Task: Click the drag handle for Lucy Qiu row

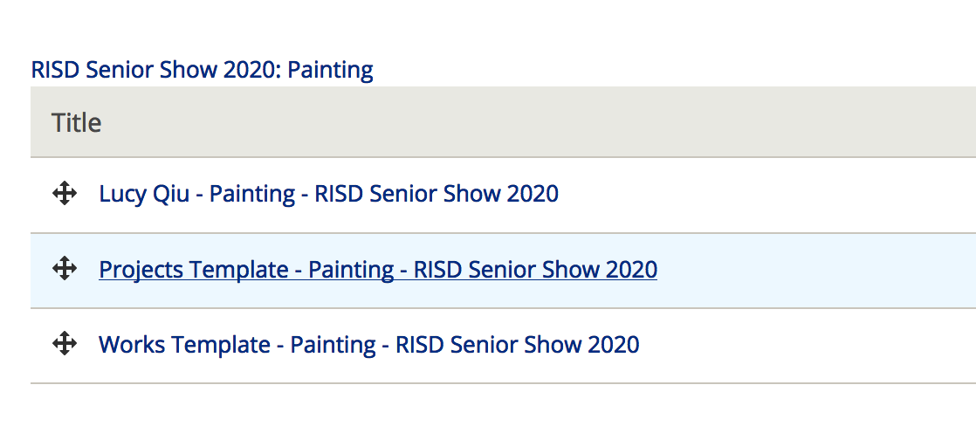Action: (x=64, y=194)
